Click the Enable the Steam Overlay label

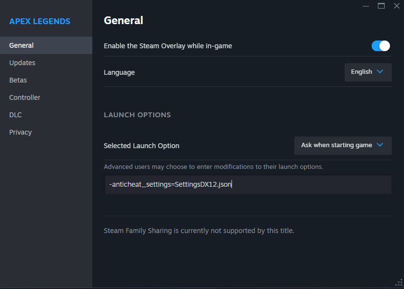tap(168, 46)
